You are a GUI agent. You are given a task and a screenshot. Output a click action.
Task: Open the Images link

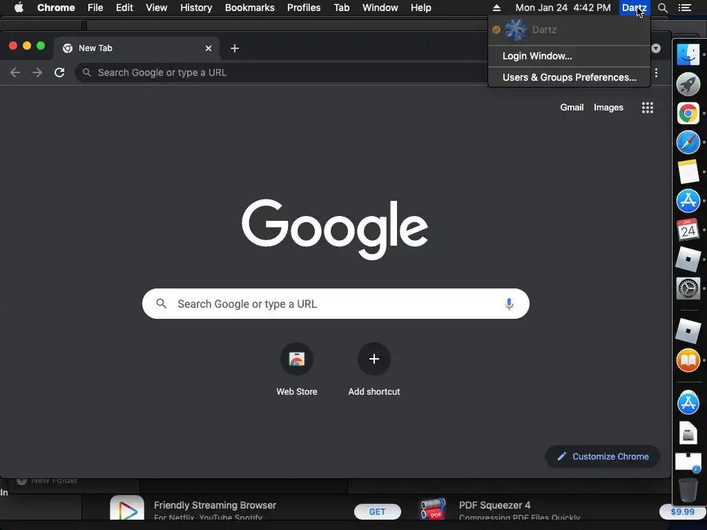[x=608, y=107]
